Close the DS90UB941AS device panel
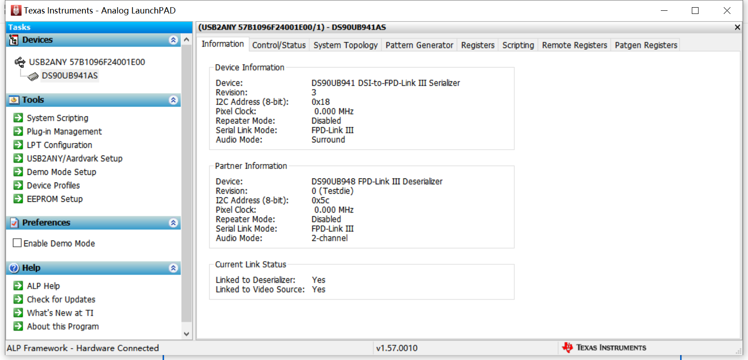748x360 pixels. click(x=737, y=27)
